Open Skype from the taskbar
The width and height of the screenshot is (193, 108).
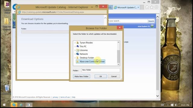[x=14, y=105]
